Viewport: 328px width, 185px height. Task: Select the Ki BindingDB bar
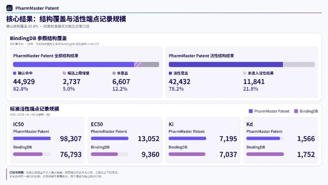coord(187,154)
